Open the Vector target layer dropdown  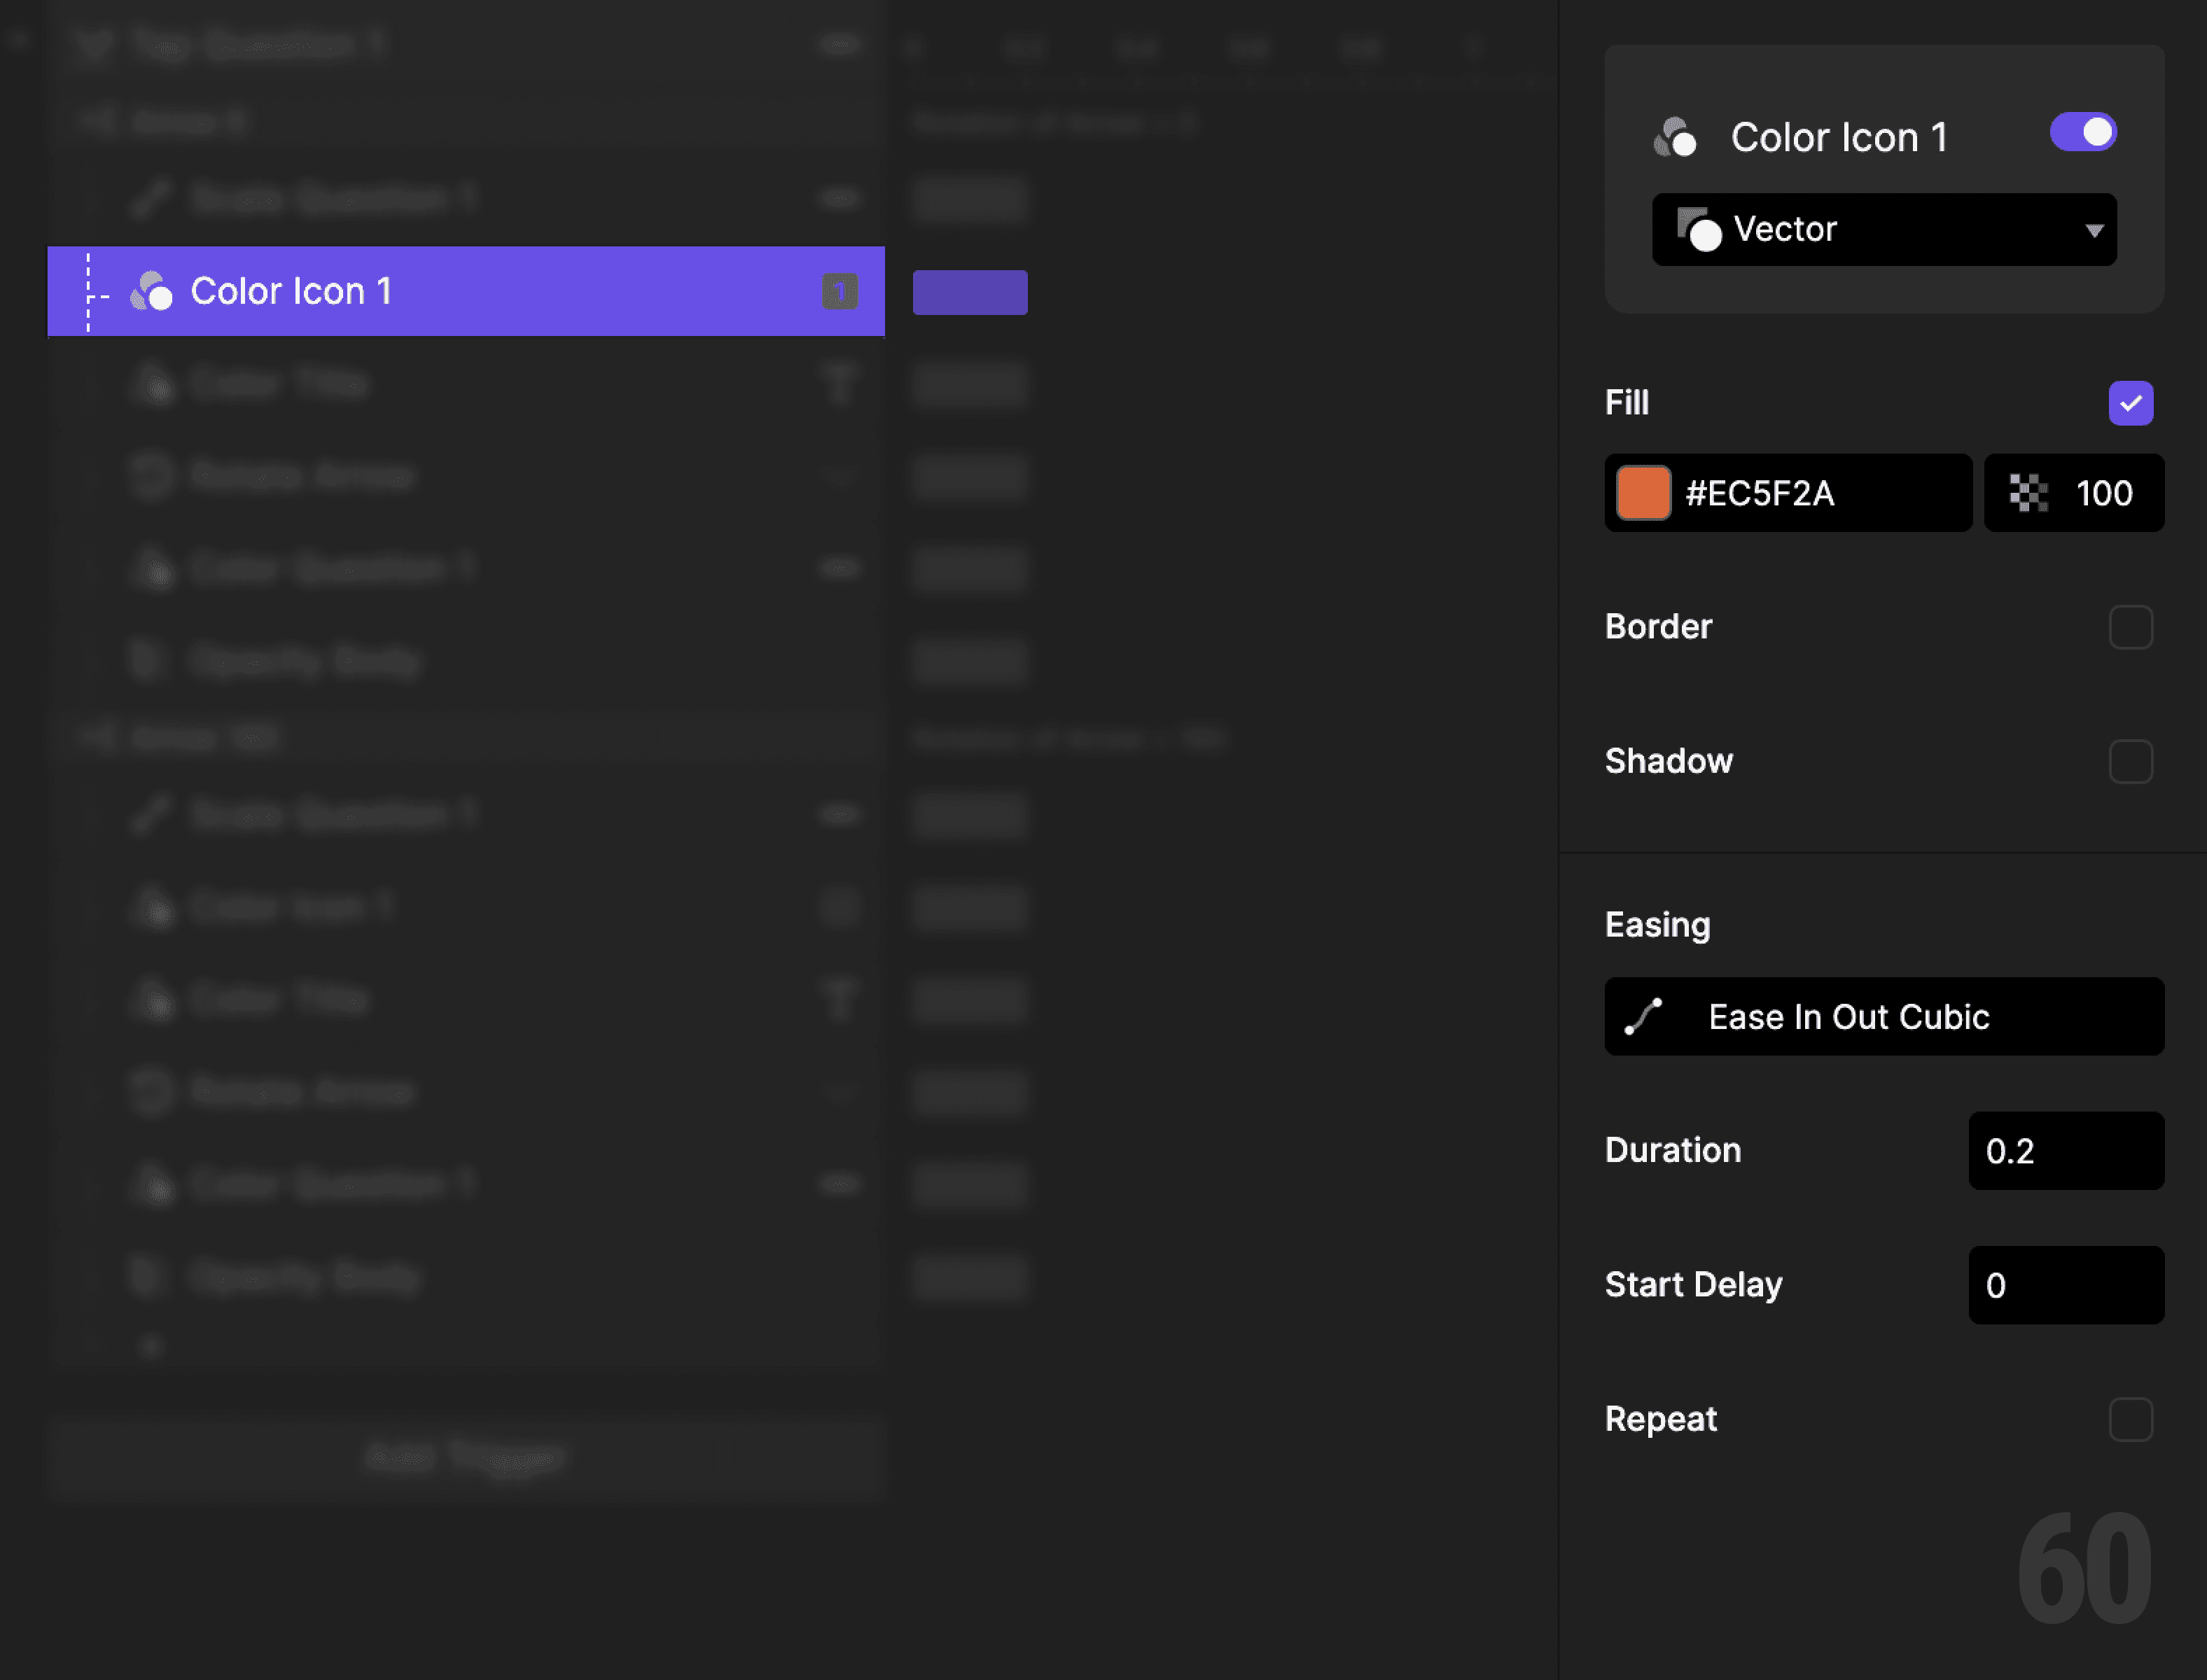coord(2093,229)
